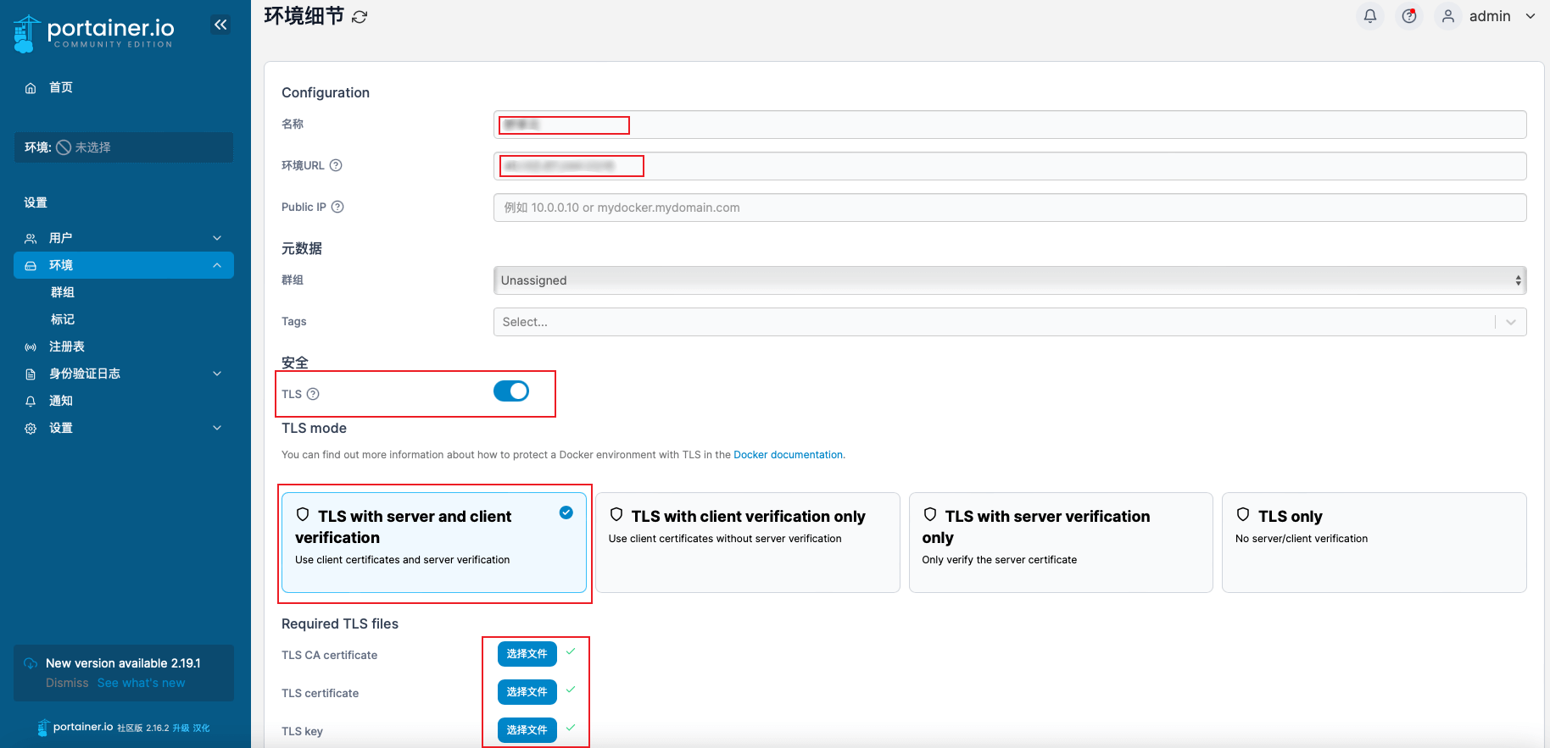Image resolution: width=1550 pixels, height=748 pixels.
Task: Turn off the TLS toggle switch
Action: 511,391
